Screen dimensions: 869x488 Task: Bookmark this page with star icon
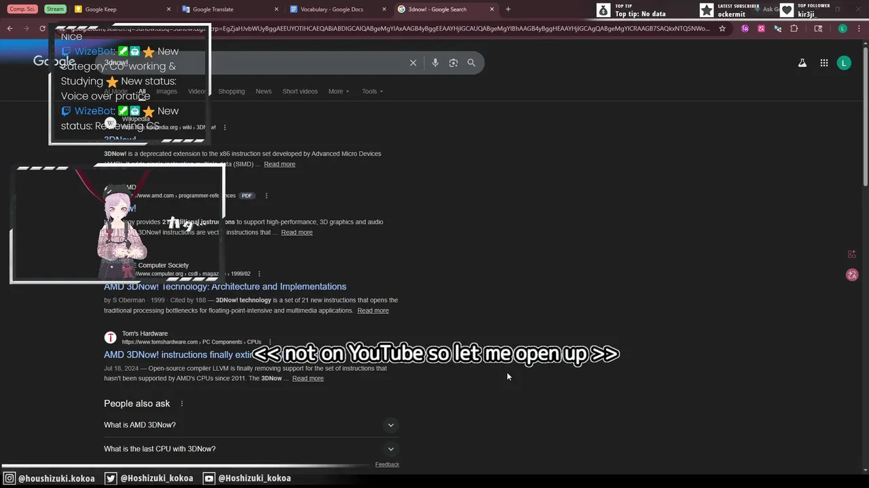[722, 28]
